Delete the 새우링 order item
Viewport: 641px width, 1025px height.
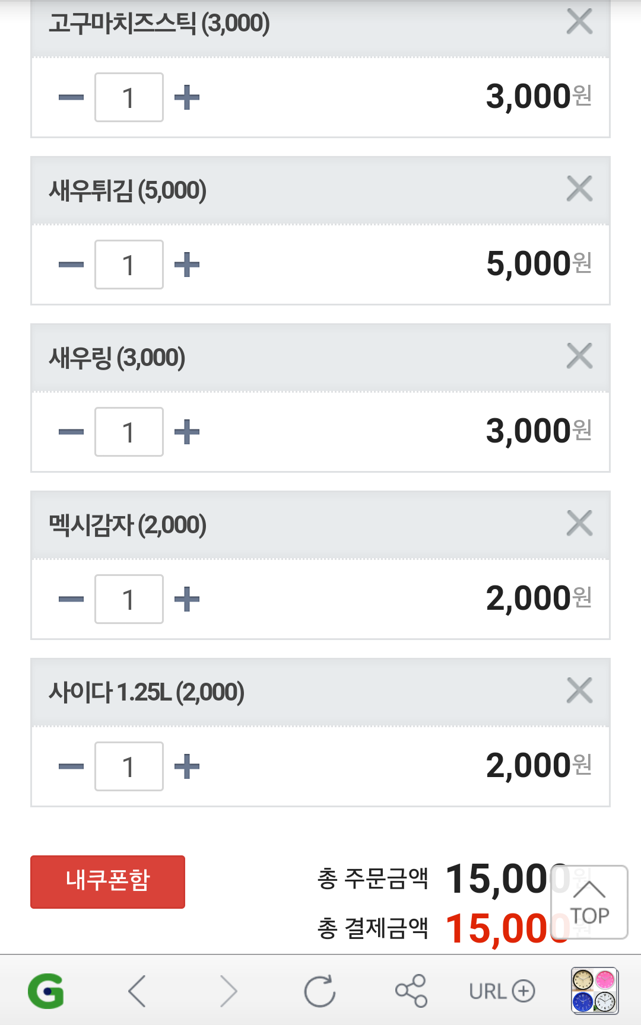[x=579, y=356]
